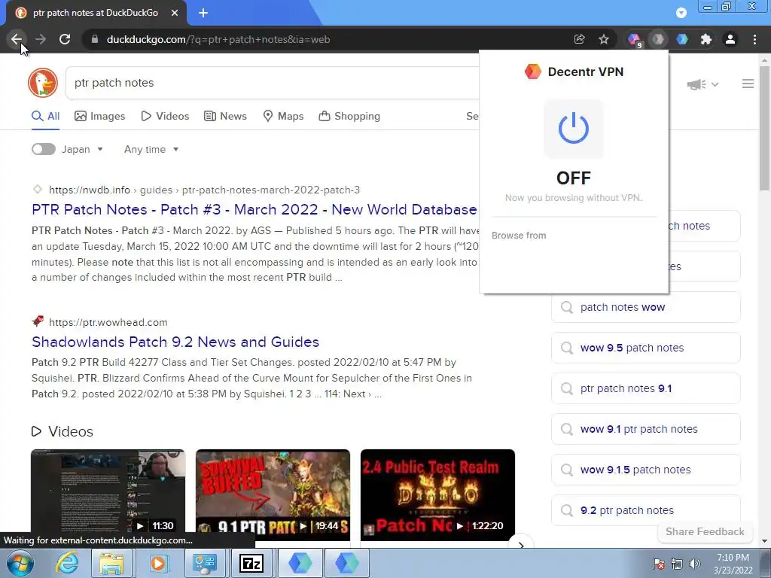The height and width of the screenshot is (578, 771).
Task: Reload the DuckDuckGo page
Action: 65,39
